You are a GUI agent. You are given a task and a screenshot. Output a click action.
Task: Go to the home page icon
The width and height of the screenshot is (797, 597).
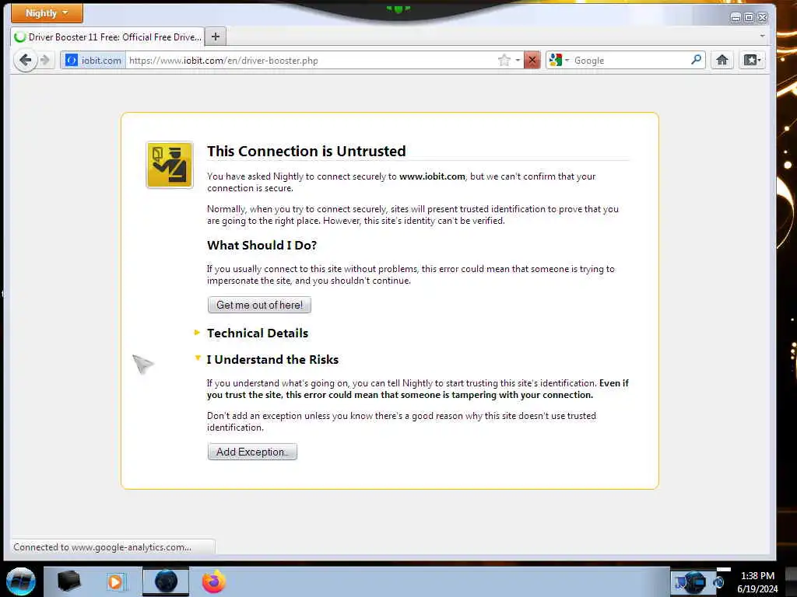point(722,61)
